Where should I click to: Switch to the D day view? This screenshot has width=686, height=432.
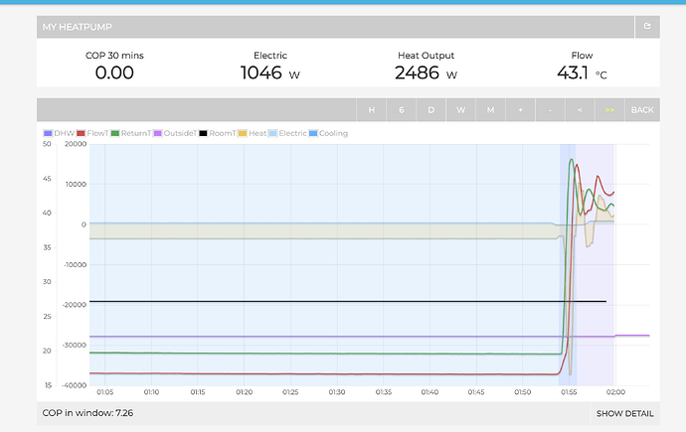coord(430,110)
